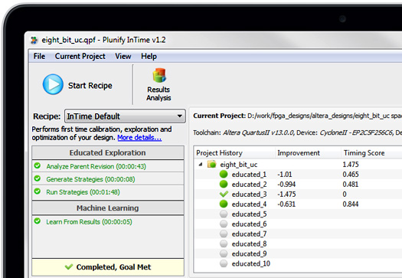
Task: Click timing score value 0.844
Action: coord(351,204)
